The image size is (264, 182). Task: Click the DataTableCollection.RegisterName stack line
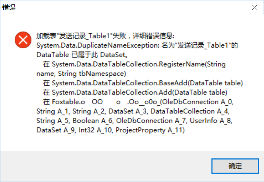tap(134, 64)
